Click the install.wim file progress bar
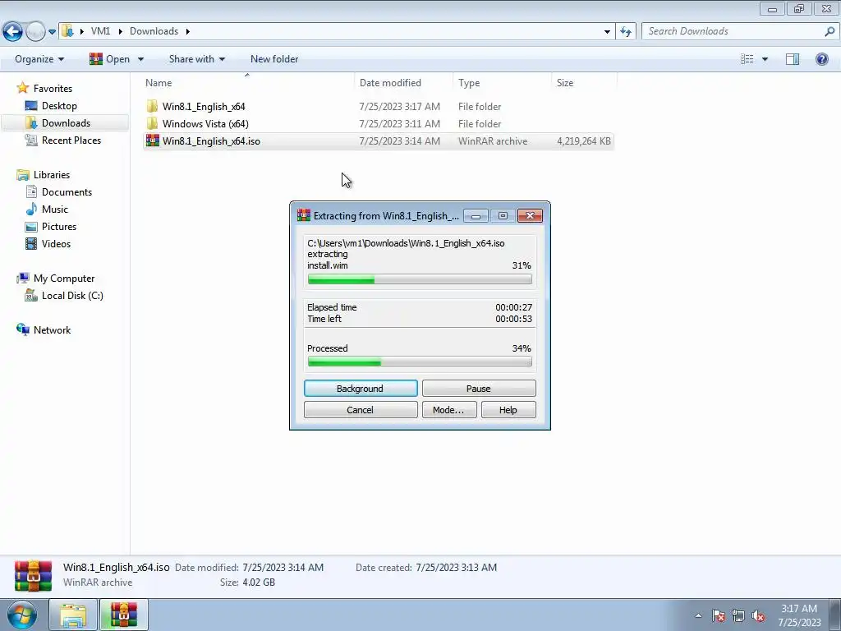The height and width of the screenshot is (631, 841). point(420,279)
